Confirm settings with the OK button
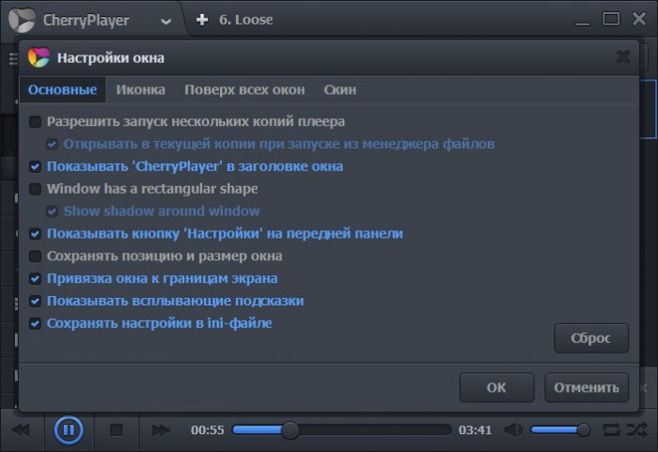Viewport: 658px width, 452px height. [496, 387]
